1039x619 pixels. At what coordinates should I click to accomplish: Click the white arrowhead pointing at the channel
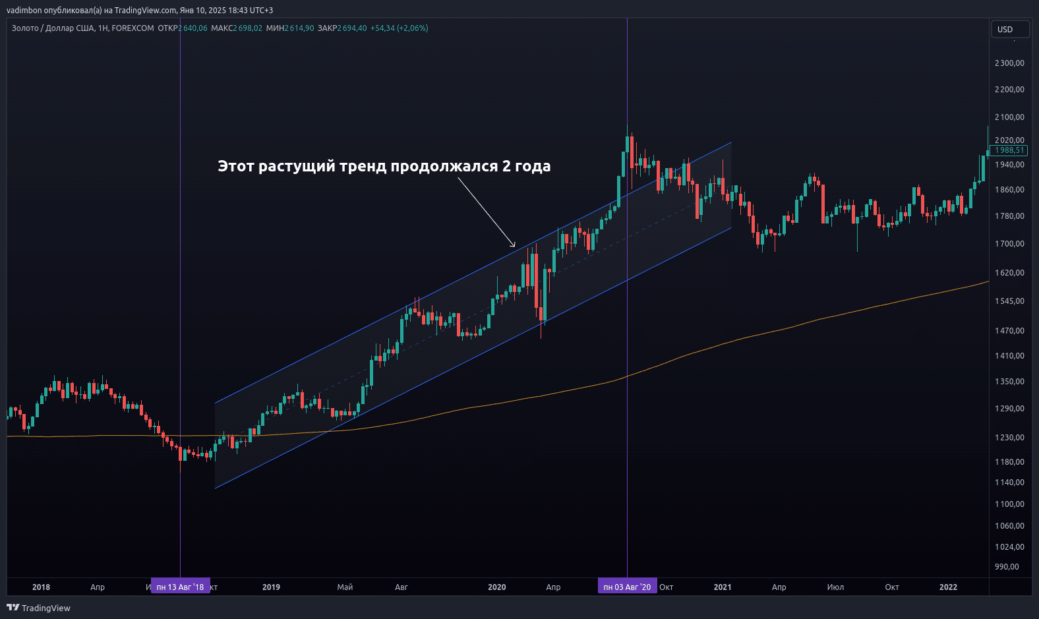513,244
